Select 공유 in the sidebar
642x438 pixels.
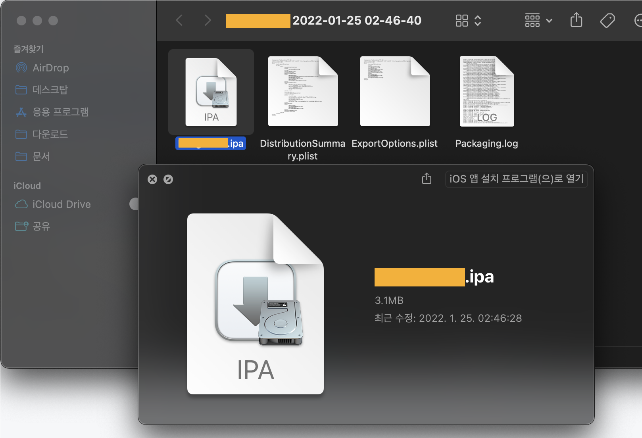click(41, 226)
